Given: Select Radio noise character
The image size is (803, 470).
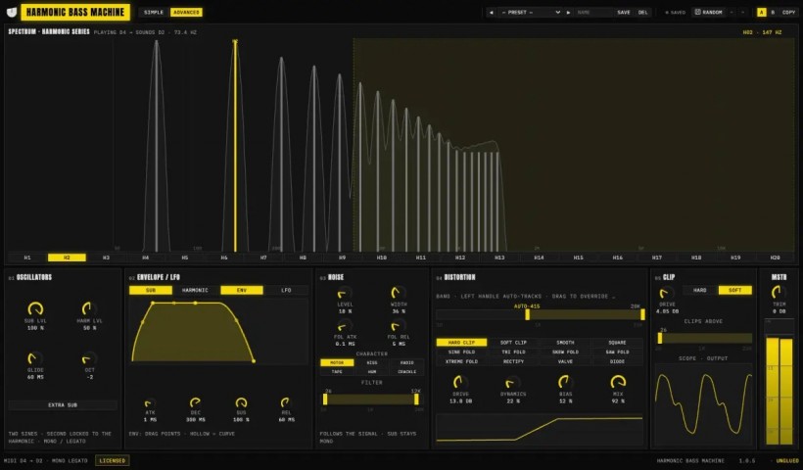Looking at the screenshot, I should (406, 362).
